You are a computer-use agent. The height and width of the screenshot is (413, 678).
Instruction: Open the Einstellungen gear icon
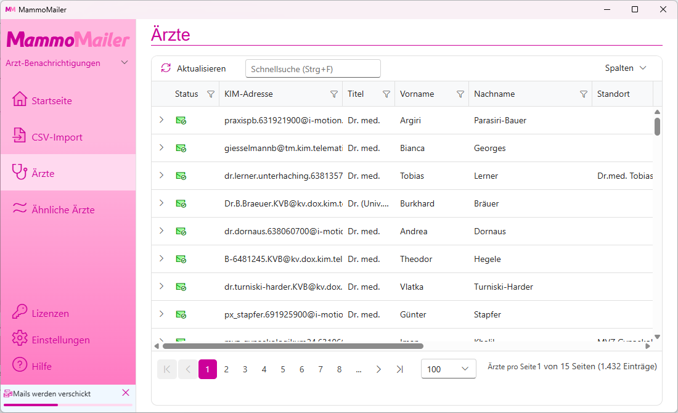(x=20, y=338)
